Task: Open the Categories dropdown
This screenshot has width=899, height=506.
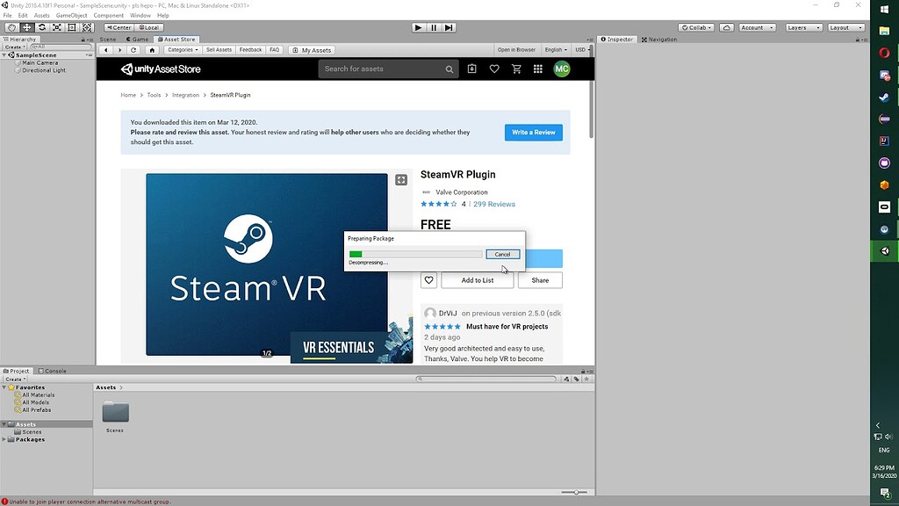Action: (x=183, y=50)
